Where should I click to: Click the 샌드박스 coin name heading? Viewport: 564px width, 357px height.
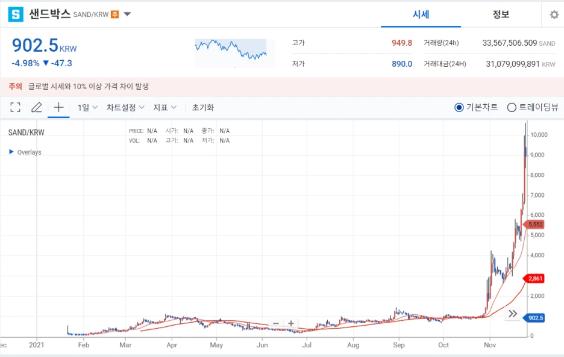[49, 14]
